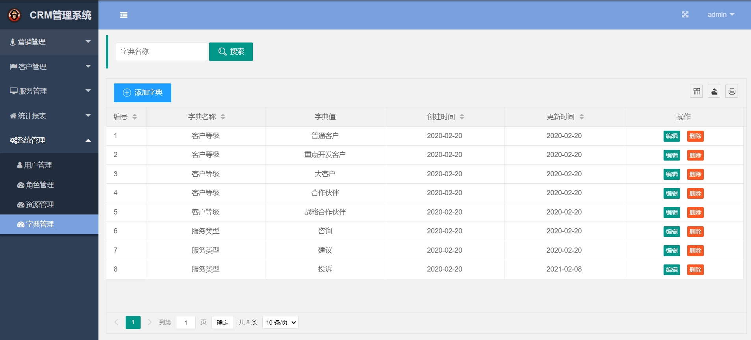751x340 pixels.
Task: Click 服务类型 cell in row 6
Action: coord(206,231)
